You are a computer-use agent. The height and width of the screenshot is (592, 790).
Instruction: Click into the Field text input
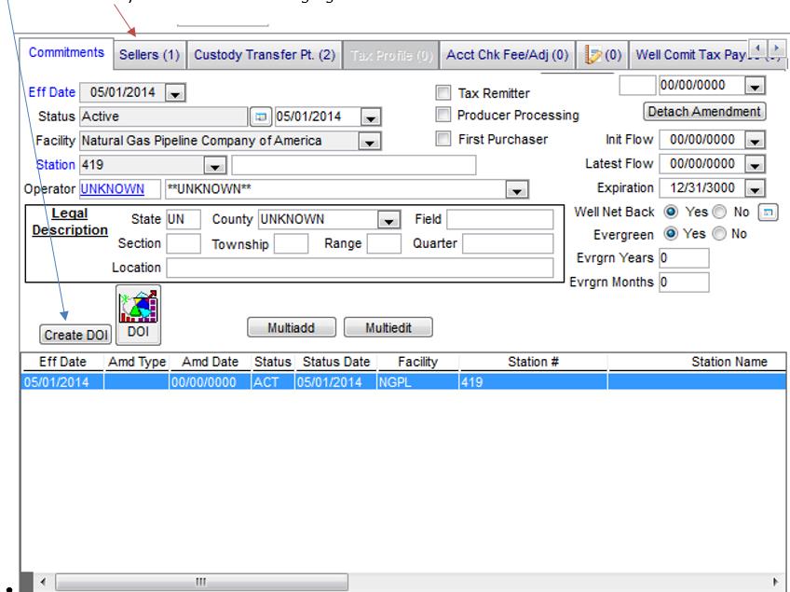pos(498,220)
